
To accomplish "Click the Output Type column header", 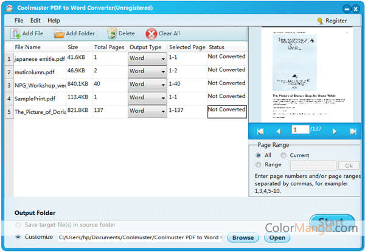I will 145,47.
